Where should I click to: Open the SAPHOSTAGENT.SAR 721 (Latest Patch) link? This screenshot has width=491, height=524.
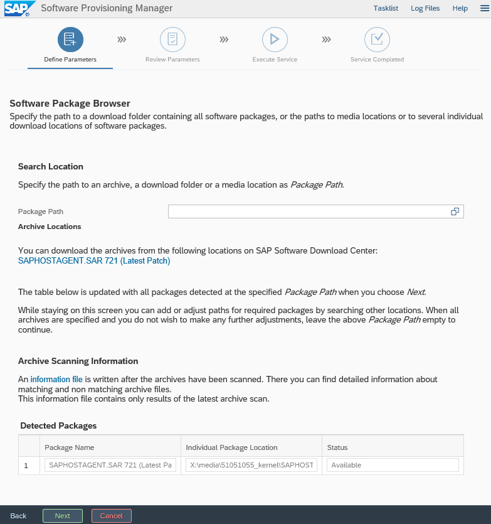pyautogui.click(x=94, y=260)
